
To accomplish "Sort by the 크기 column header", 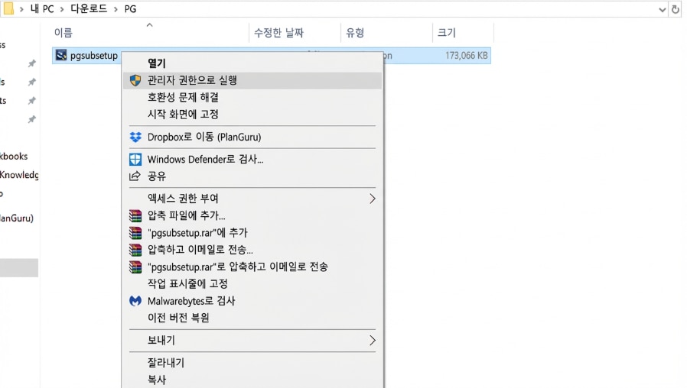I will [x=447, y=32].
